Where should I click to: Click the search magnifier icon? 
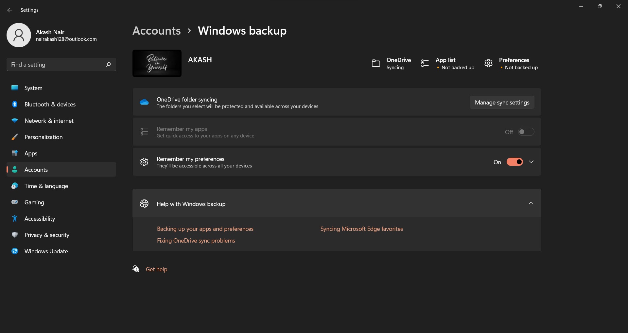coord(108,64)
